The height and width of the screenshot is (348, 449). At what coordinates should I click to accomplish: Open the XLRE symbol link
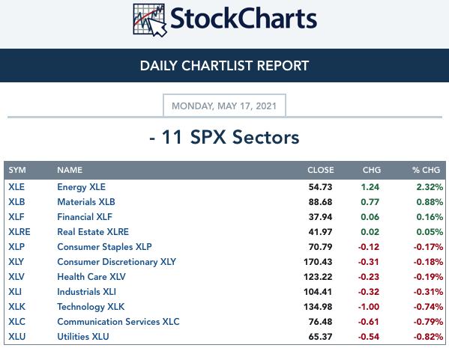(x=19, y=231)
